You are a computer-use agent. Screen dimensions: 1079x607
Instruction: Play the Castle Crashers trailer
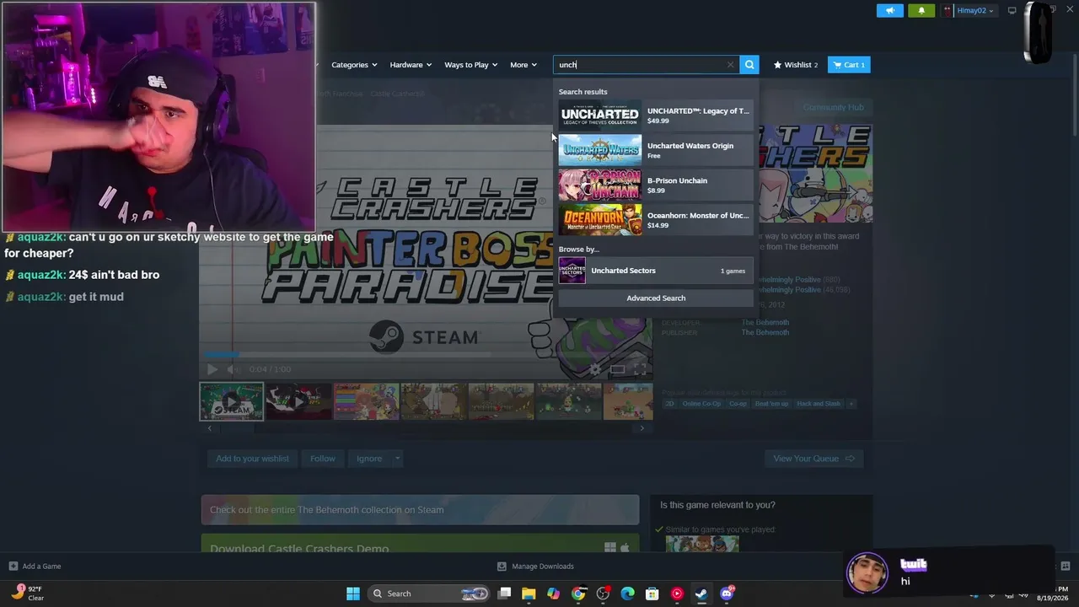click(x=212, y=369)
